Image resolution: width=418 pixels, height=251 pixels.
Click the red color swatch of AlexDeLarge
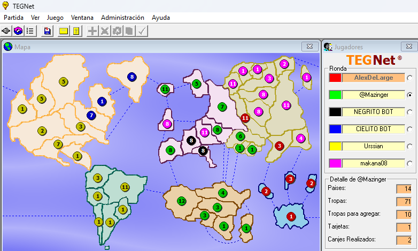[x=335, y=78]
